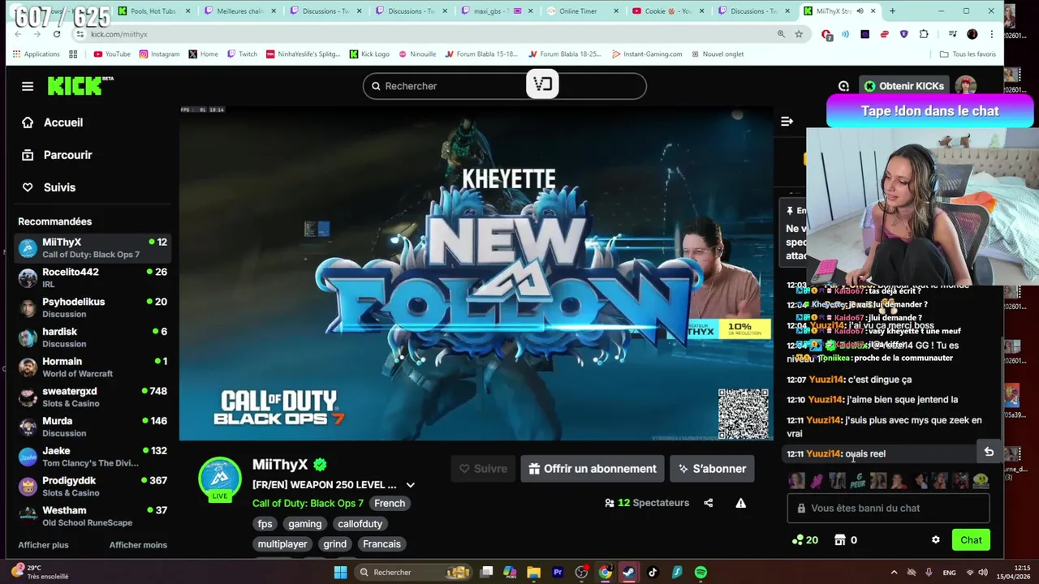Click the icon left of Obtenir KICKs

tap(843, 86)
